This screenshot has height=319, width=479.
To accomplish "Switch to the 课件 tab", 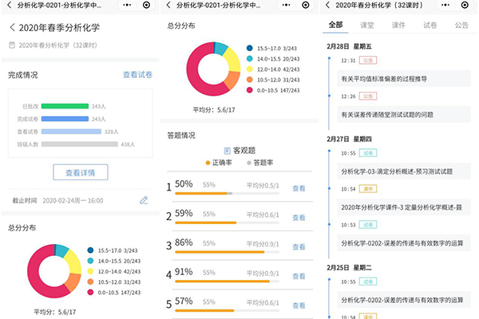I will click(x=399, y=26).
